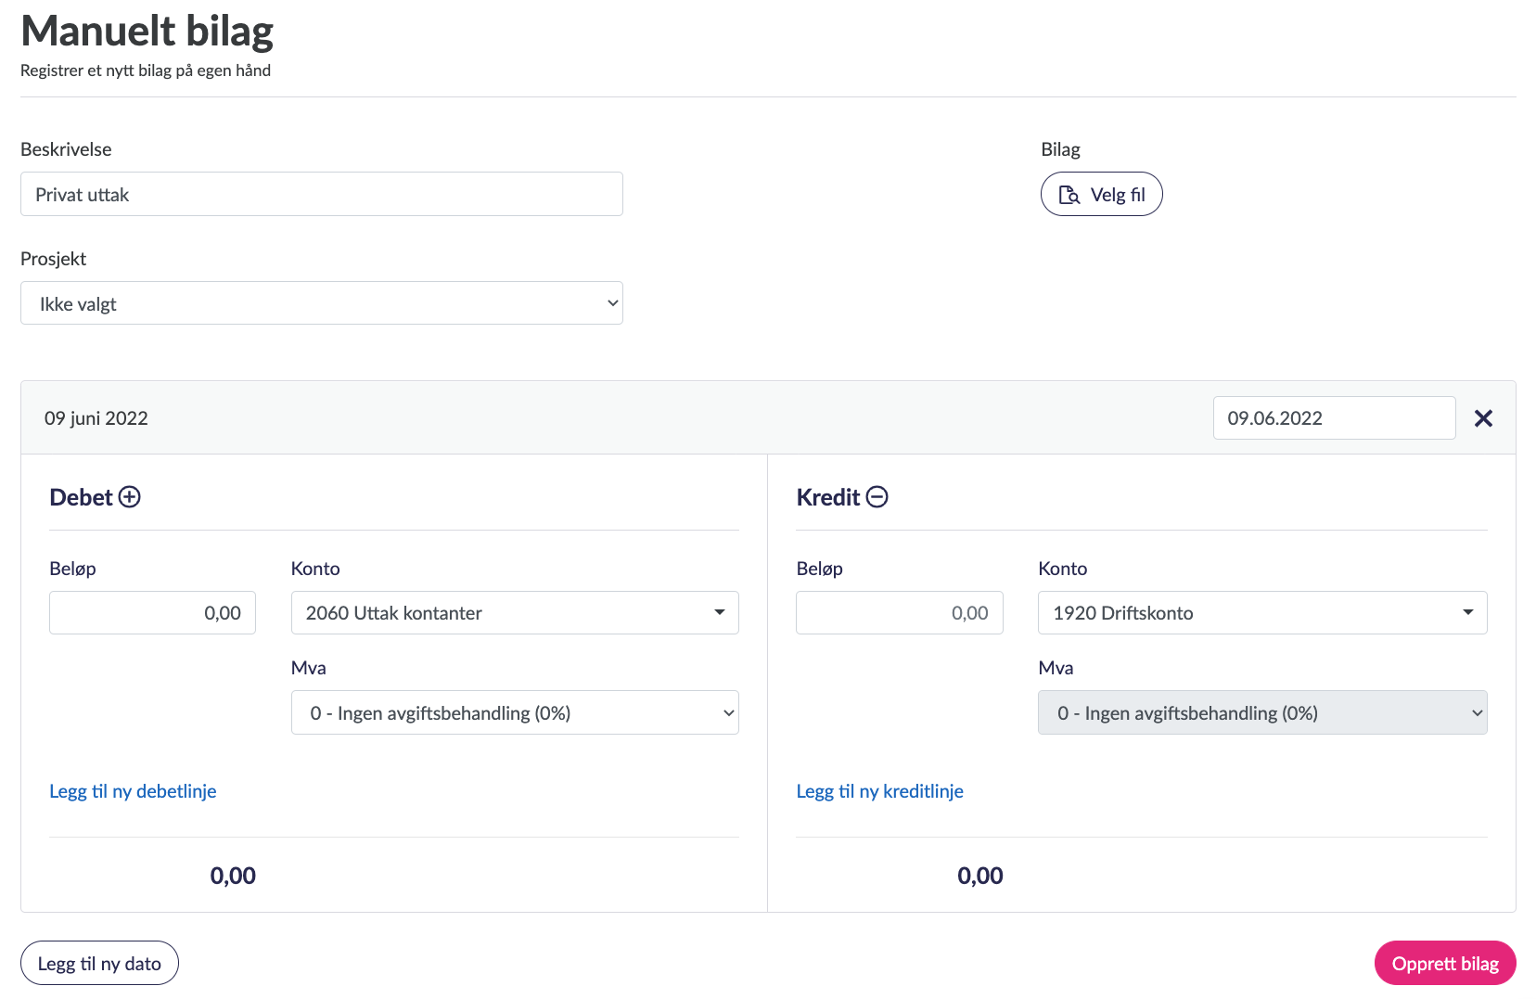The width and height of the screenshot is (1536, 999).
Task: Click the Kredit heading
Action: click(827, 497)
